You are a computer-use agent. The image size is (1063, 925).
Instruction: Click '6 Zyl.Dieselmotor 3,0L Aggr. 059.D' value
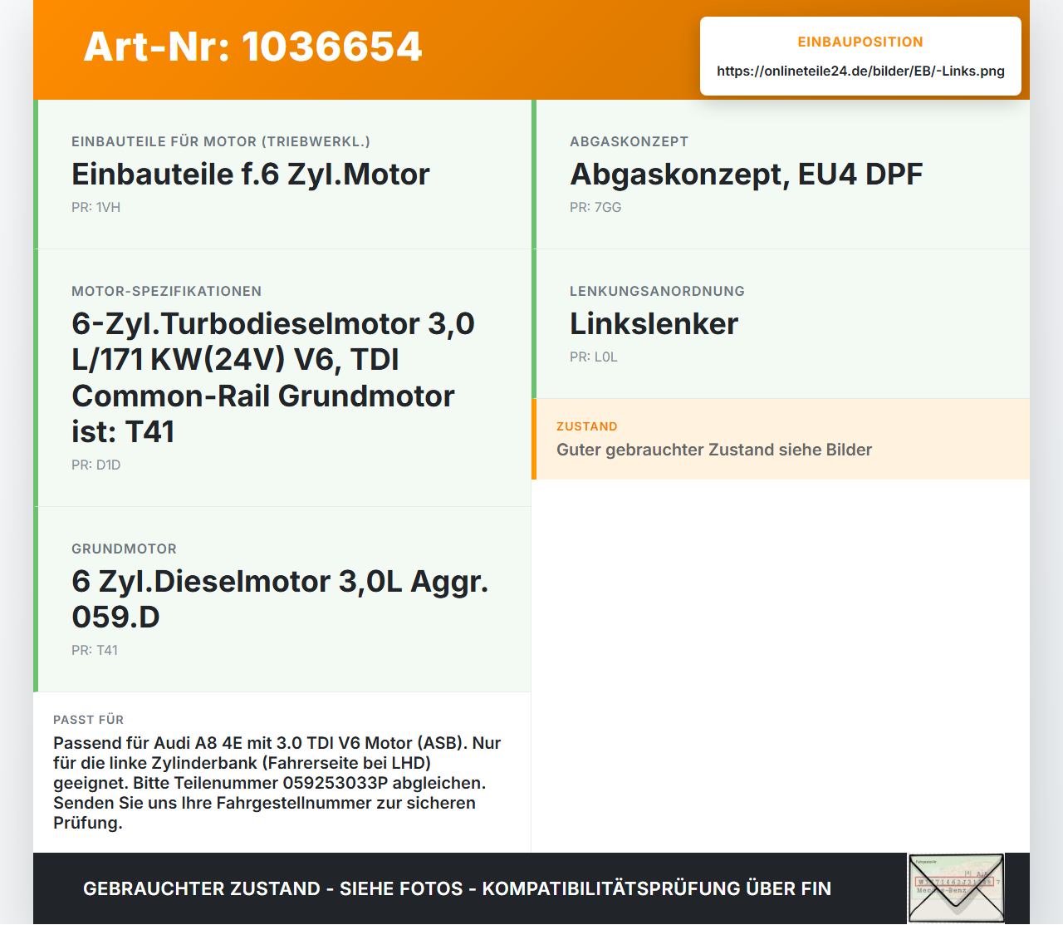coord(280,599)
